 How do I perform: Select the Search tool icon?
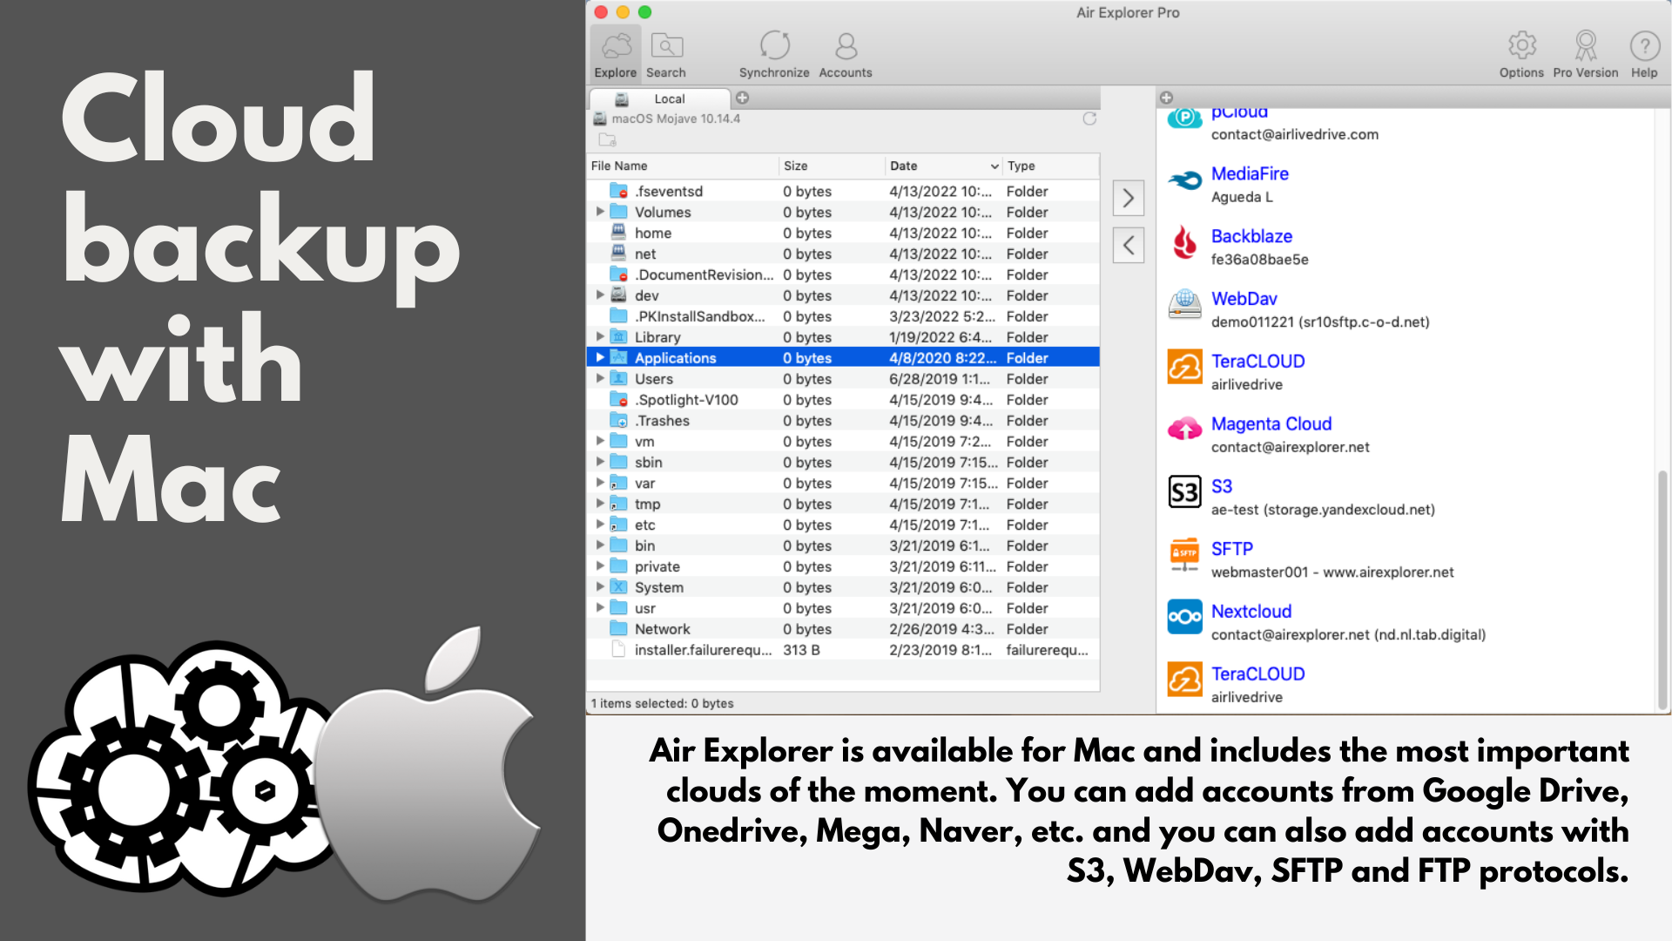point(666,48)
